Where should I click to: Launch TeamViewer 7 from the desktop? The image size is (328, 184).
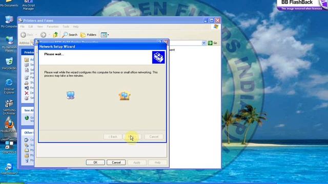coord(9,169)
